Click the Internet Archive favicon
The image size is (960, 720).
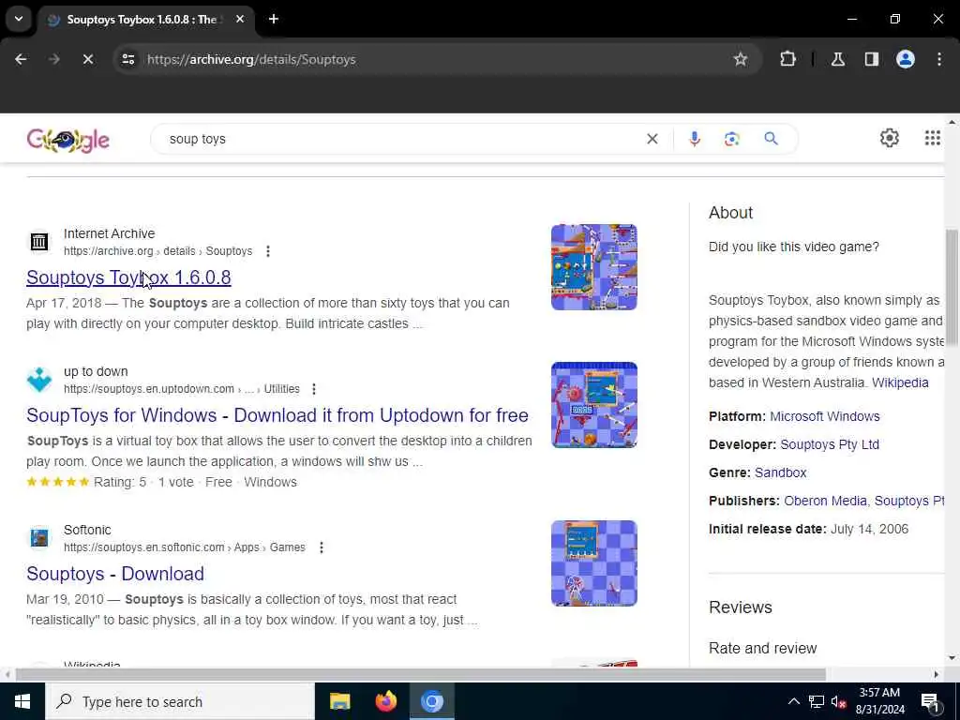[39, 242]
